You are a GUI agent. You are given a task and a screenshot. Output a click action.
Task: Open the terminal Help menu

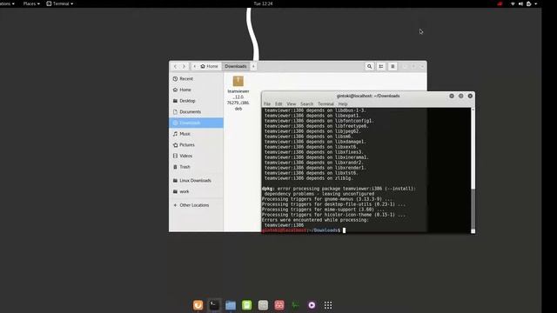tap(343, 104)
